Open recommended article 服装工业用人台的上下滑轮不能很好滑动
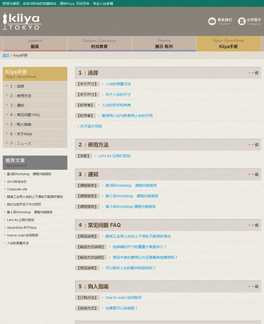The image size is (264, 324). 35,197
